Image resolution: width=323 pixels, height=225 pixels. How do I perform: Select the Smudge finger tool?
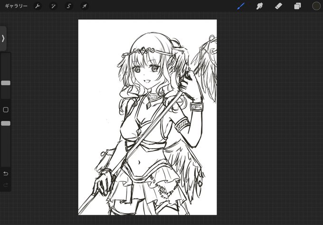tap(259, 6)
